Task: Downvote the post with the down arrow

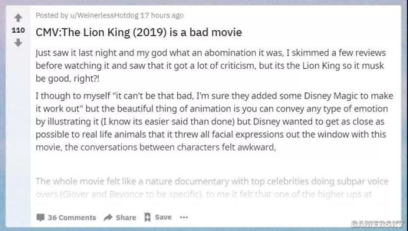Action: point(18,43)
